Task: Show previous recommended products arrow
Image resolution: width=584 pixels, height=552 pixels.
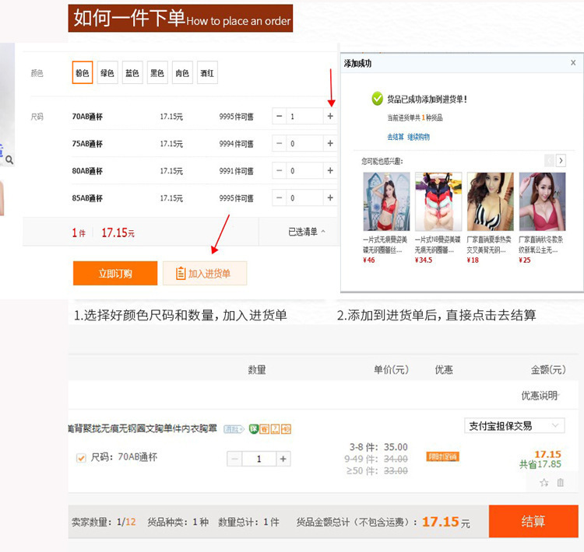Action: tap(550, 161)
